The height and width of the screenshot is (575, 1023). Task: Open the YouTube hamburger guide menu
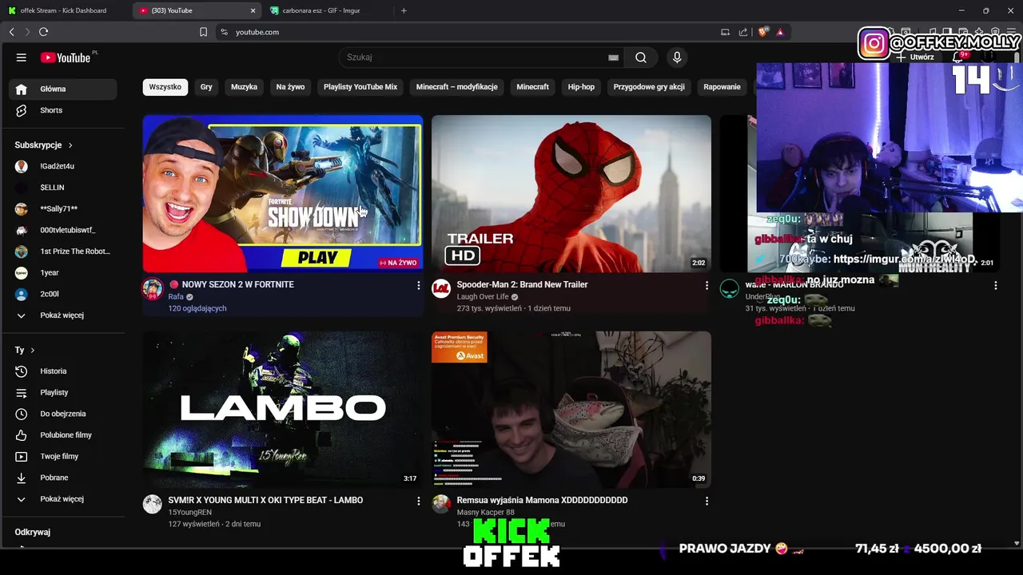pos(22,57)
